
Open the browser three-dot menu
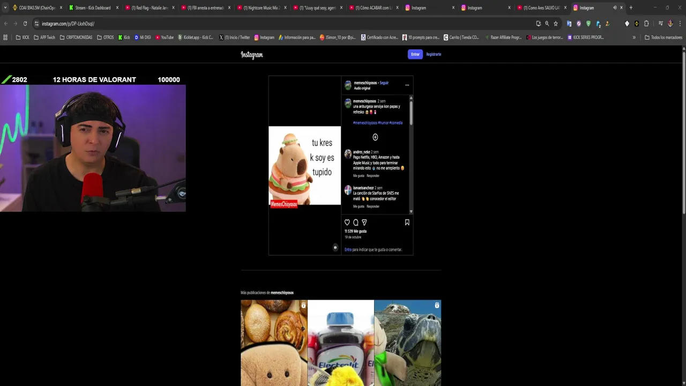coord(680,24)
